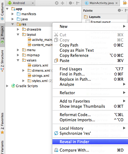This screenshot has height=154, width=128.
Task: Choose Reveal in Finder
Action: (90, 142)
